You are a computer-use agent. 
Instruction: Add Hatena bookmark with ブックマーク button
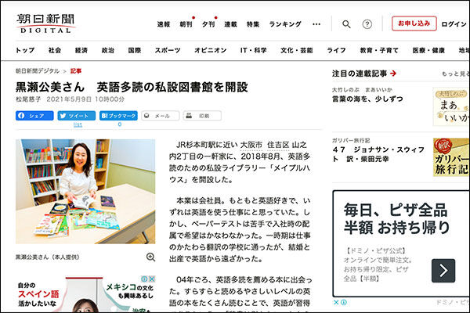pos(118,116)
